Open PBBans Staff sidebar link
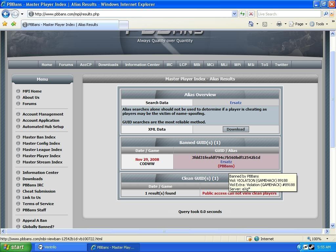Viewport: 336px width, 252px height. (x=34, y=210)
